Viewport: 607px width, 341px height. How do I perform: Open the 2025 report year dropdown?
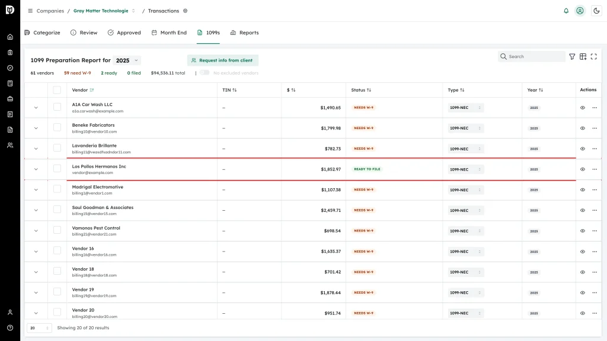127,60
